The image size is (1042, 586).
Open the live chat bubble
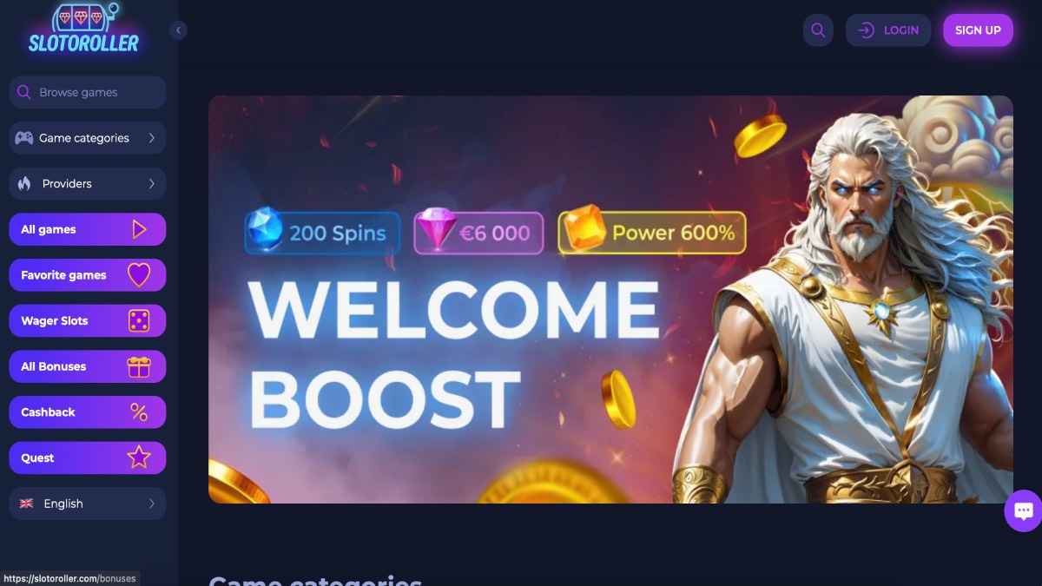[x=1023, y=510]
